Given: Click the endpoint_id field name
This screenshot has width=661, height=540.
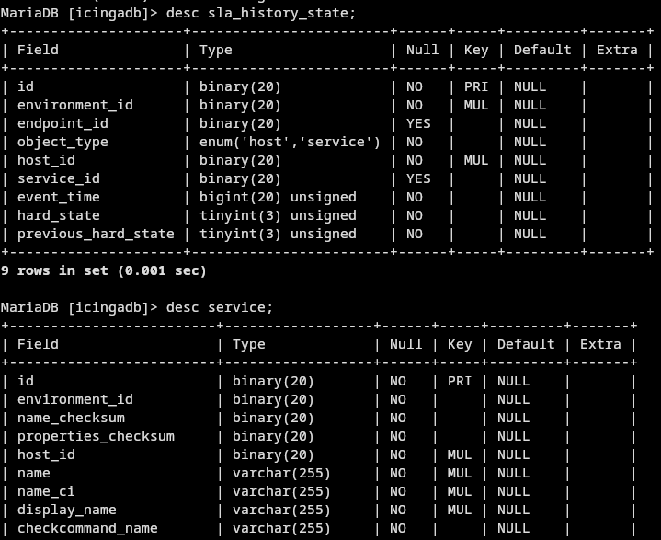Looking at the screenshot, I should click(63, 123).
